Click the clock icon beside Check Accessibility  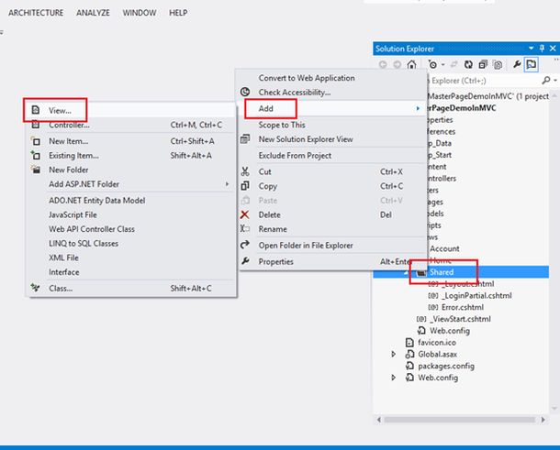(x=245, y=92)
